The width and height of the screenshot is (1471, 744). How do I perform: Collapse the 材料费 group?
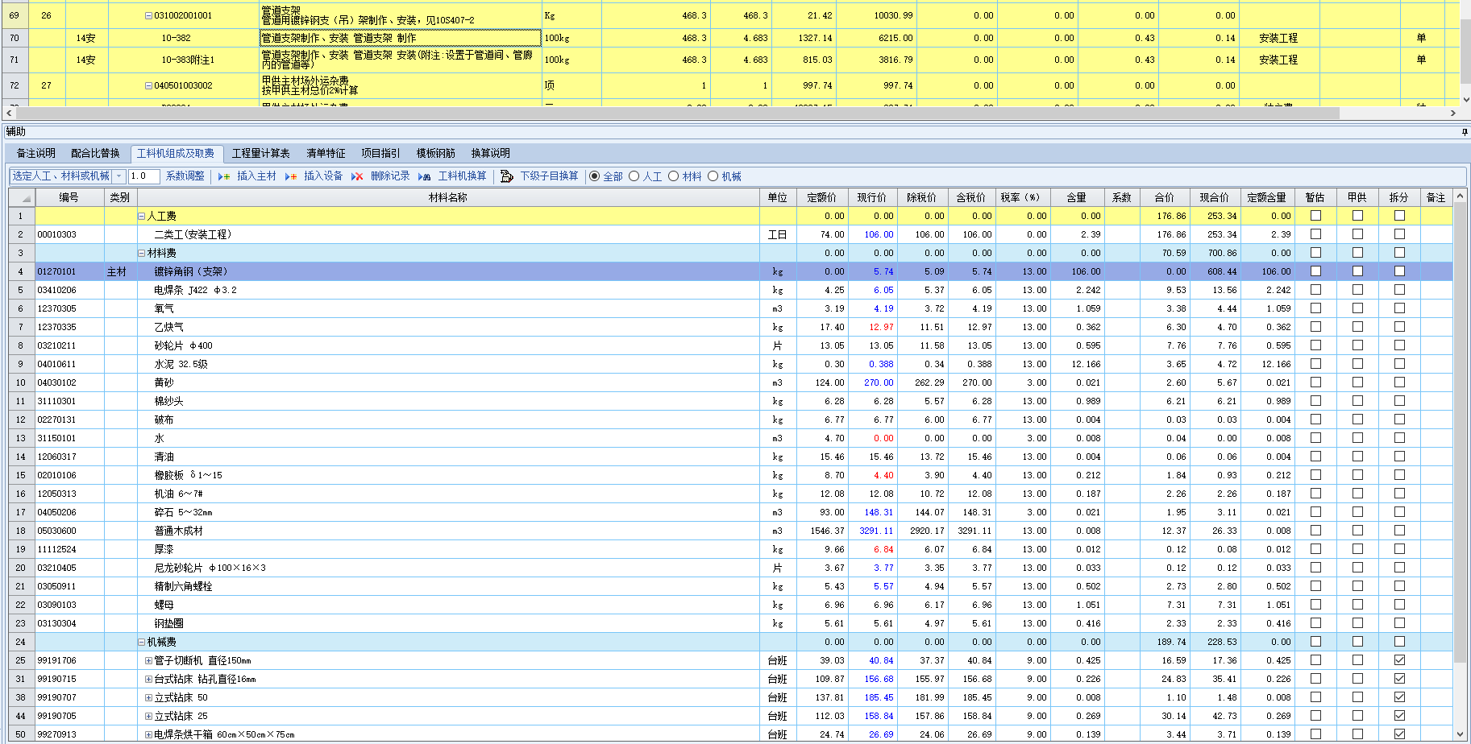142,254
